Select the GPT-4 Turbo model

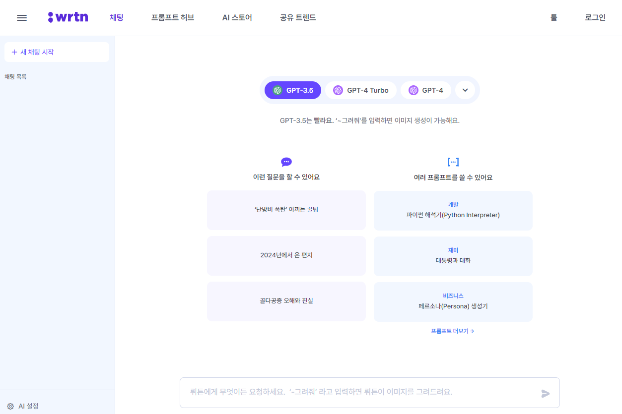[361, 90]
